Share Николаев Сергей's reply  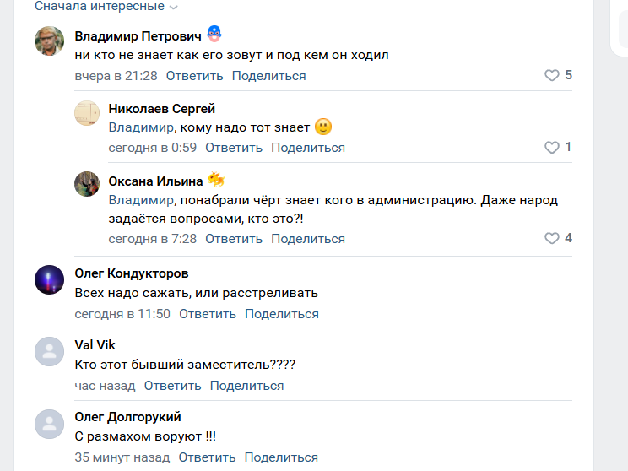point(308,148)
